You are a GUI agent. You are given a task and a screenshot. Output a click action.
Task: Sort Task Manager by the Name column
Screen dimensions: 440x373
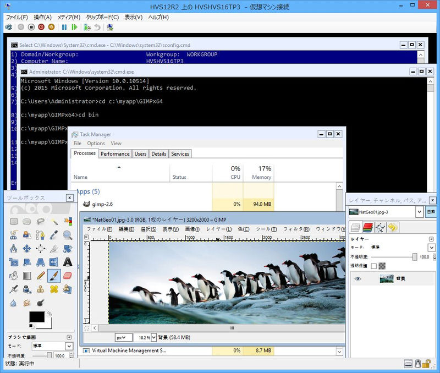tap(120, 173)
